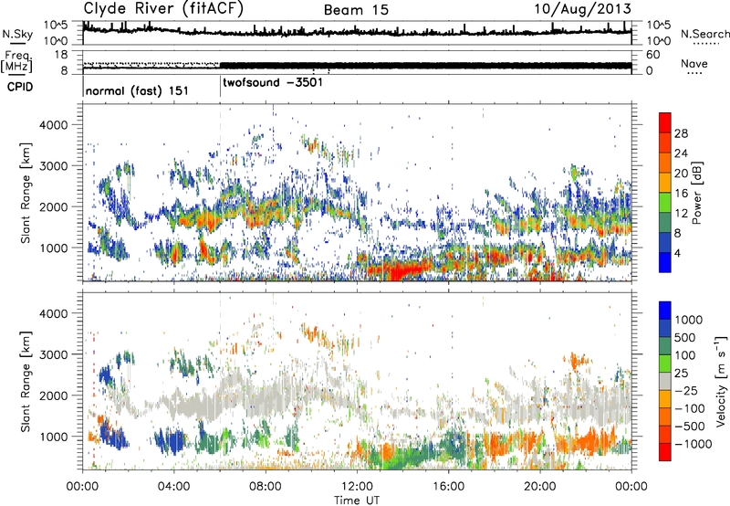Click the '60' Nave axis value
730x506 pixels.
tap(652, 55)
